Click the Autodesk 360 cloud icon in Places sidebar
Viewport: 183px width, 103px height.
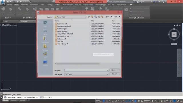pos(45,23)
